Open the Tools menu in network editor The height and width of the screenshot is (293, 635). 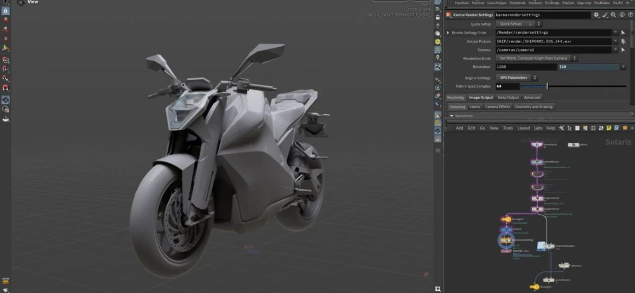(508, 128)
